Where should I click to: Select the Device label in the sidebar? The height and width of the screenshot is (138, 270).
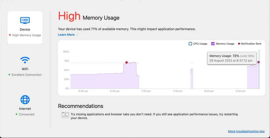(25, 30)
